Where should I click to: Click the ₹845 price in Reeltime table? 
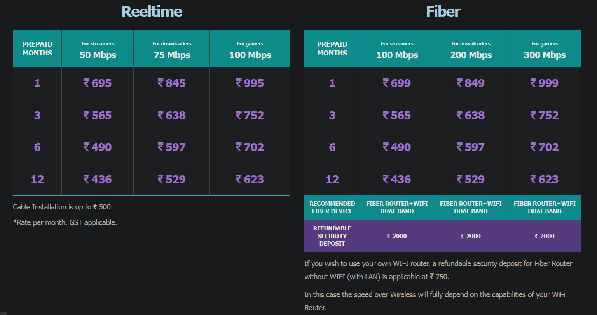(172, 83)
